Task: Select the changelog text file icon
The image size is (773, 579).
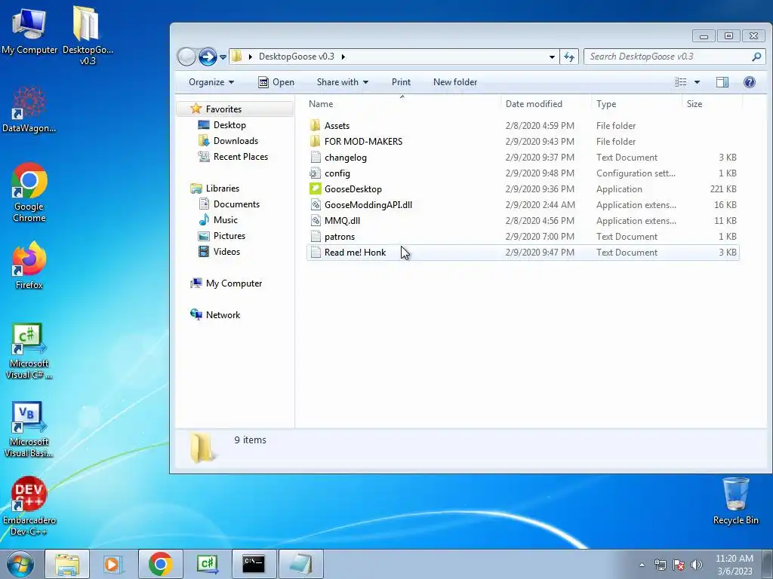Action: (316, 158)
